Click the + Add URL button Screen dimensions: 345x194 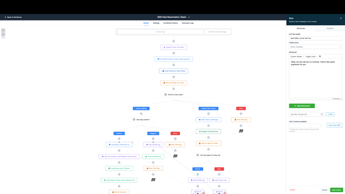tap(330, 114)
